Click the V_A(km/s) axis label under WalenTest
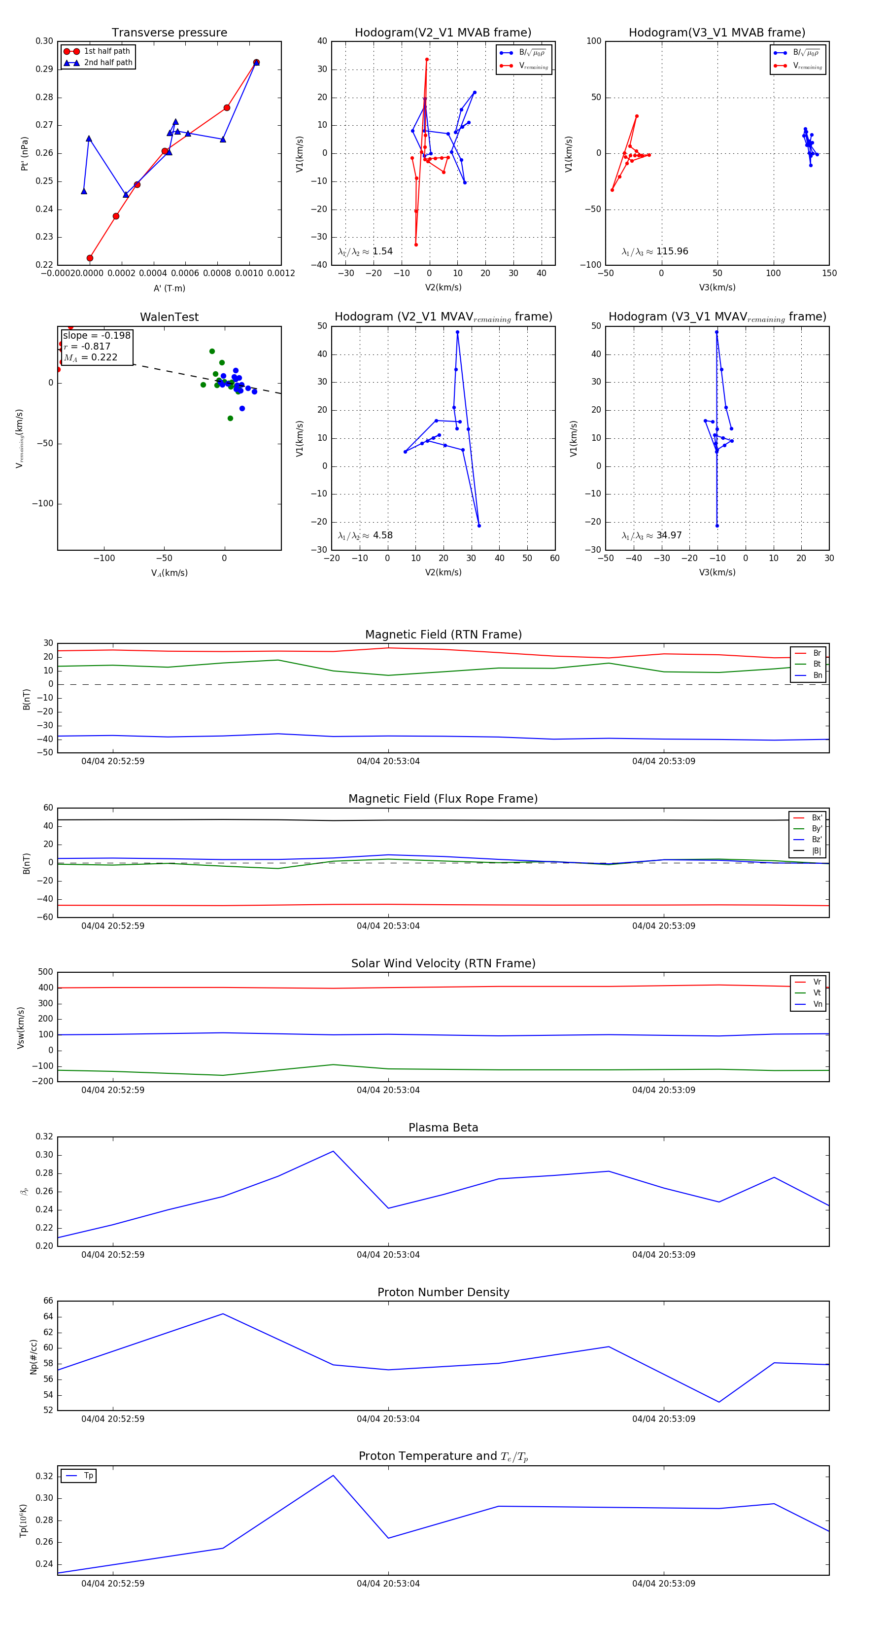Screen dimensions: 887x1627 (x=169, y=573)
